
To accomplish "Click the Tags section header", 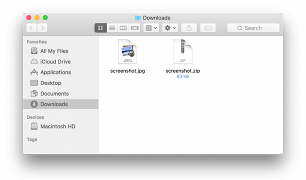I will 32,140.
